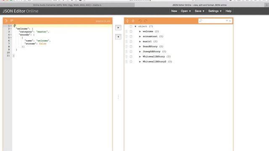Click the "sounds" key in code
269x151 pixels.
click(x=25, y=35)
